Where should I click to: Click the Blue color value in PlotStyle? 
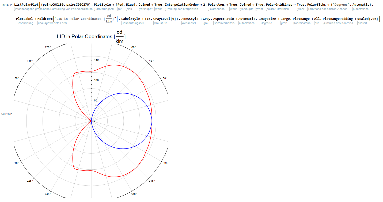pos(130,5)
